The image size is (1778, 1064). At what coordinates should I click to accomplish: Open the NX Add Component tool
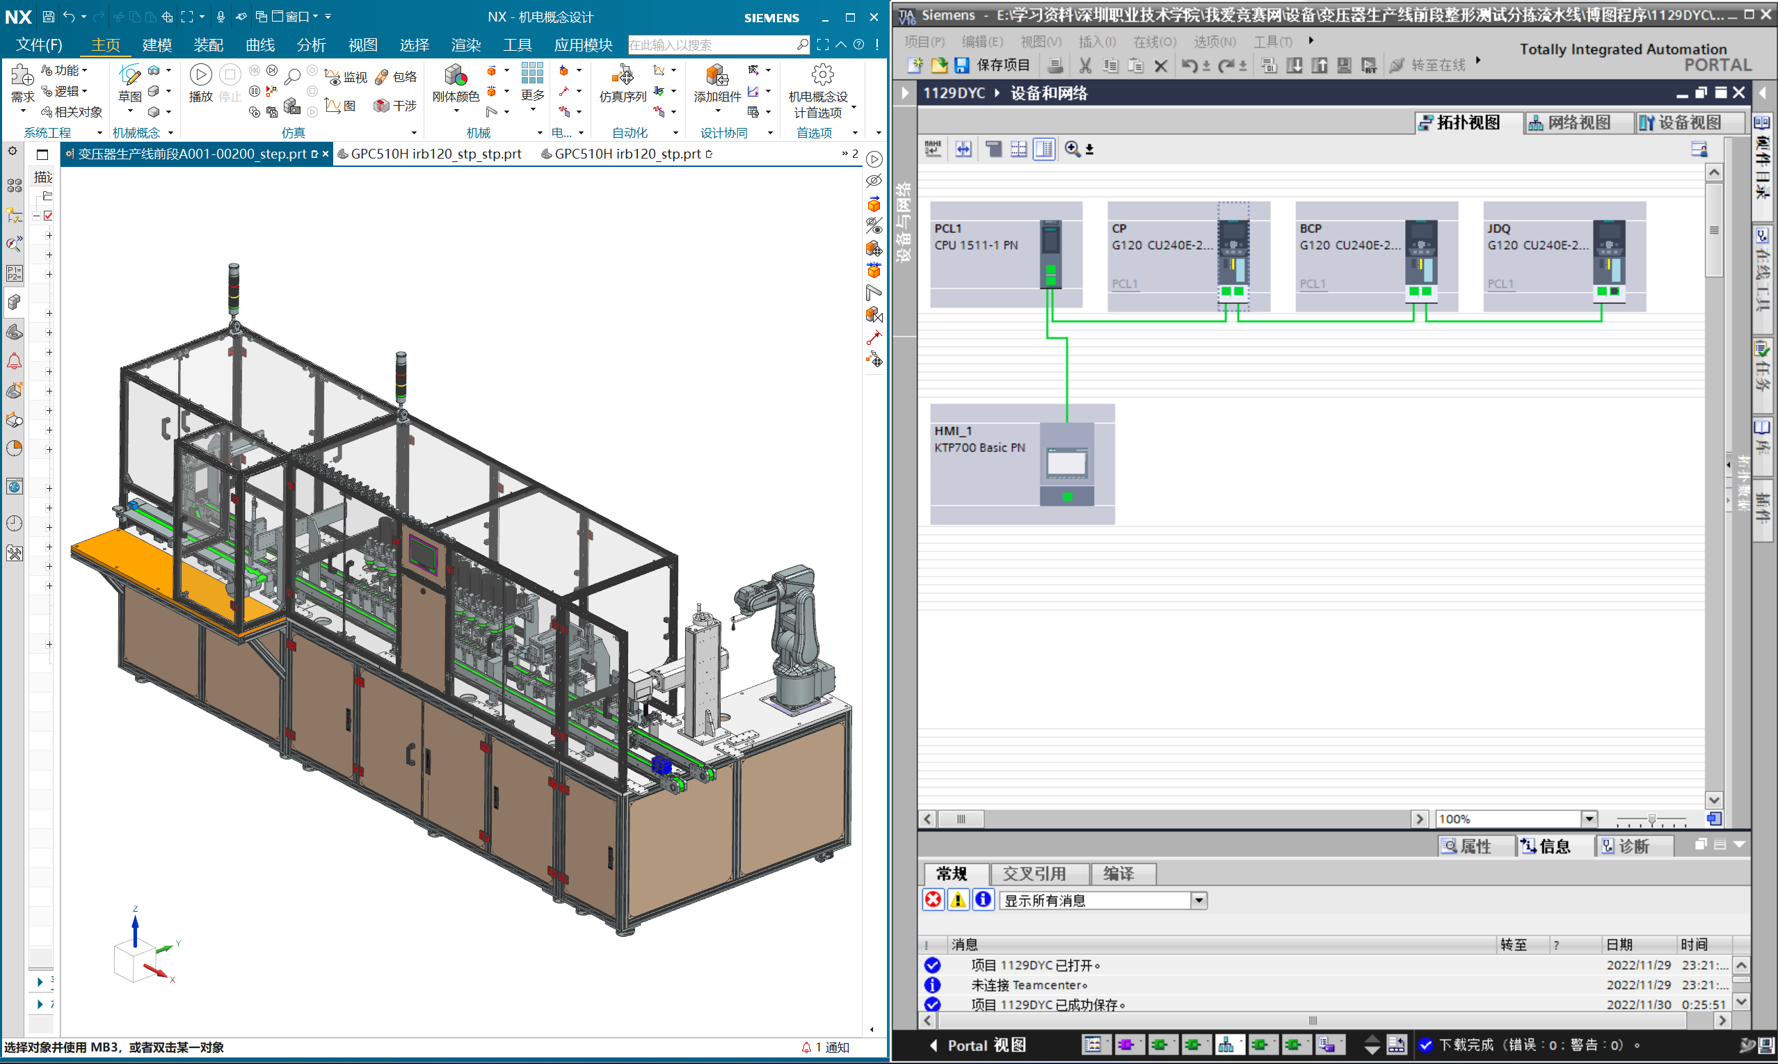point(717,74)
